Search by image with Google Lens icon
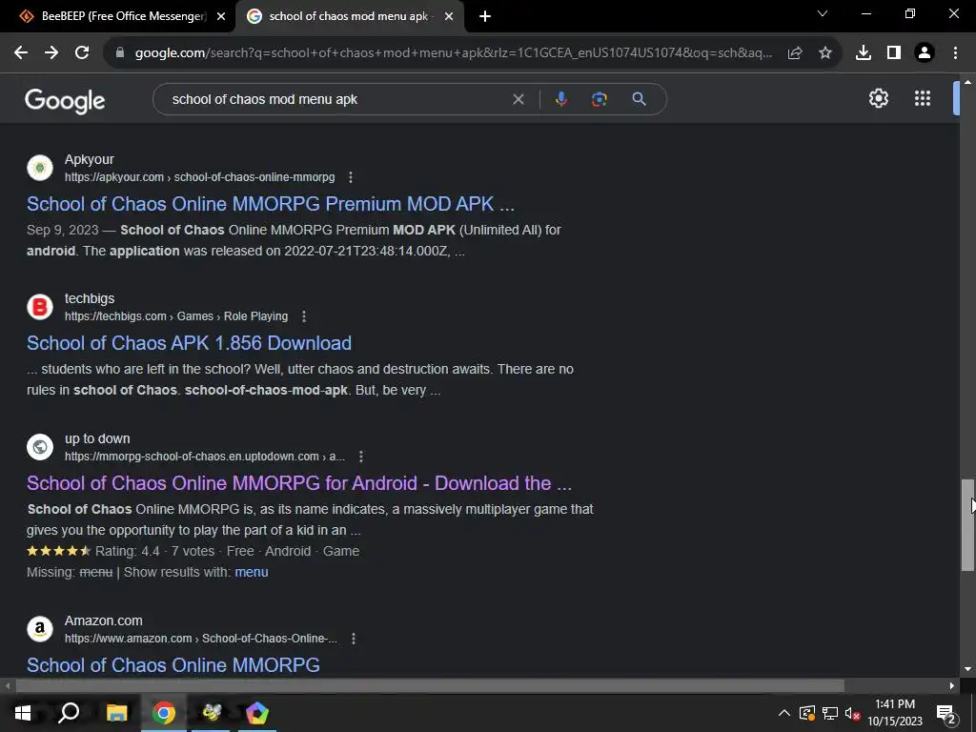Image resolution: width=976 pixels, height=732 pixels. [x=599, y=99]
